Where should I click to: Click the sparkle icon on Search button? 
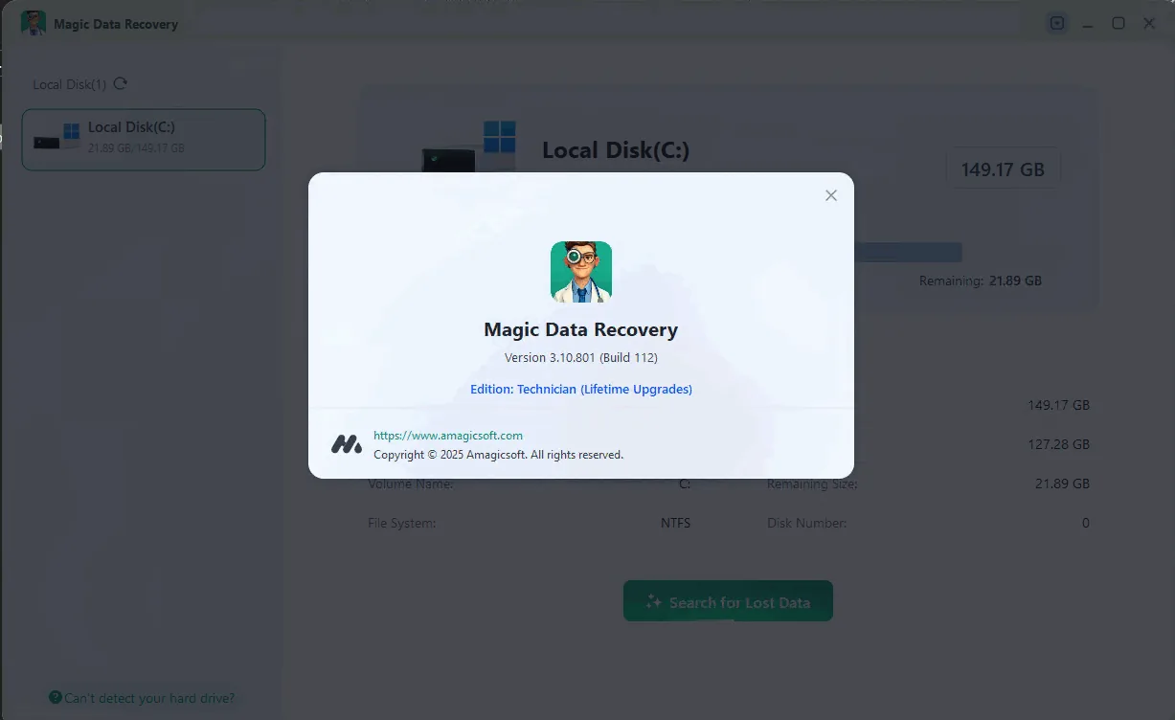click(654, 601)
